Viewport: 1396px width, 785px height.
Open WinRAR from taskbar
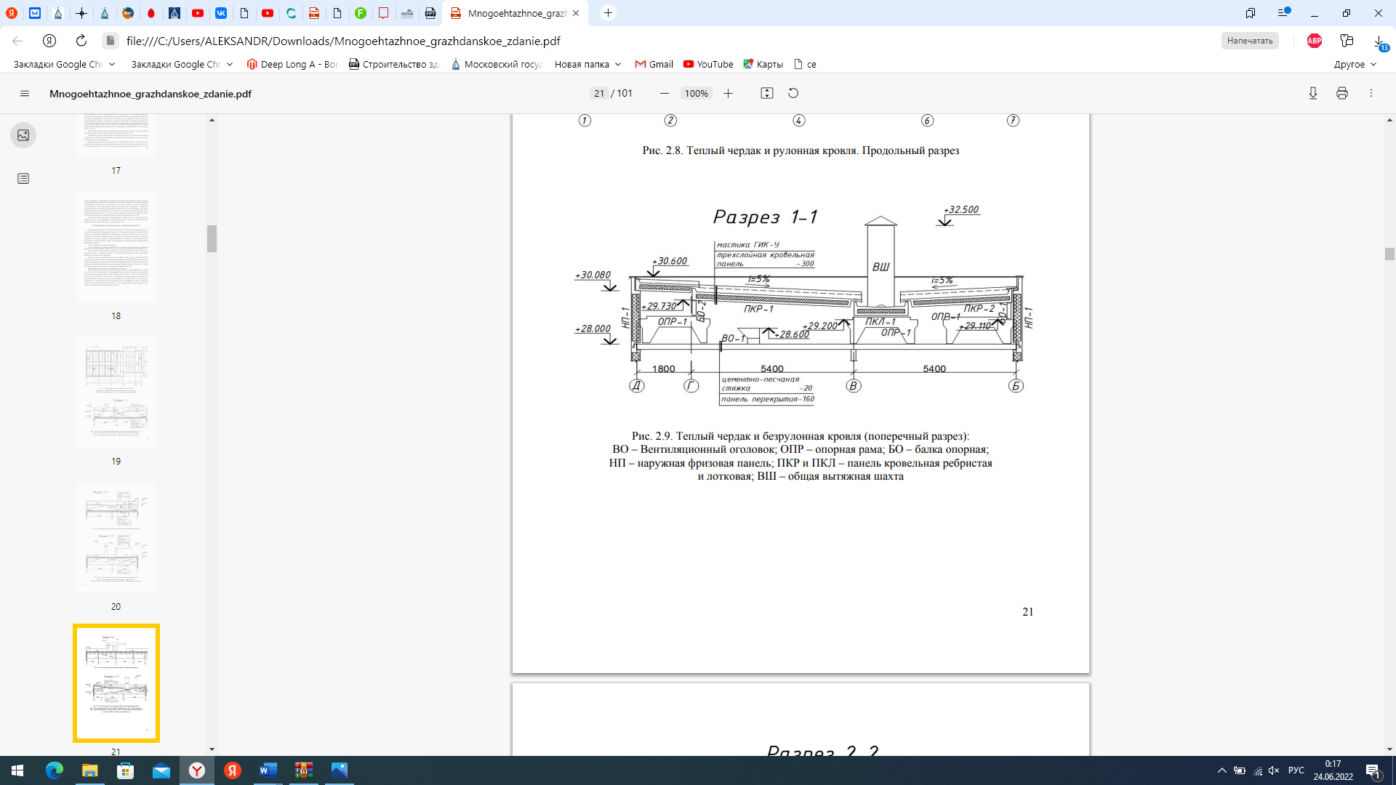(x=303, y=770)
